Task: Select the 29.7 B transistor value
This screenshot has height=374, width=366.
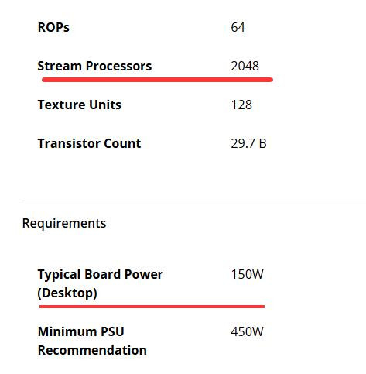Action: click(248, 143)
